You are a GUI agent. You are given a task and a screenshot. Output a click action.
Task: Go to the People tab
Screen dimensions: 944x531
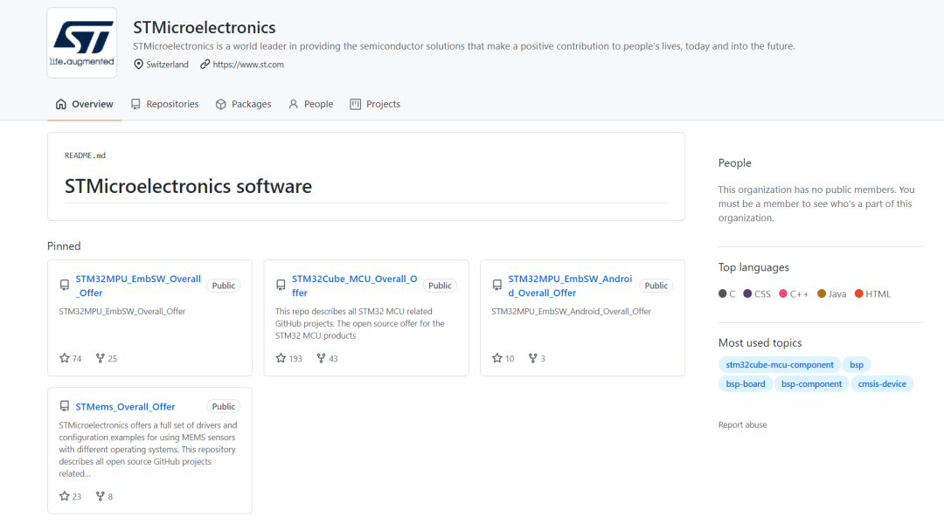click(x=310, y=104)
